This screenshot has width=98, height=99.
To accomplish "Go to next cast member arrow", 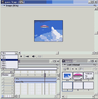I will click(x=76, y=69).
